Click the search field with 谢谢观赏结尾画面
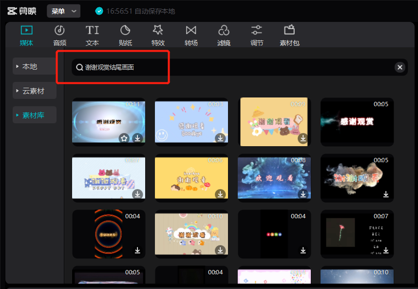This screenshot has width=418, height=289. click(239, 67)
